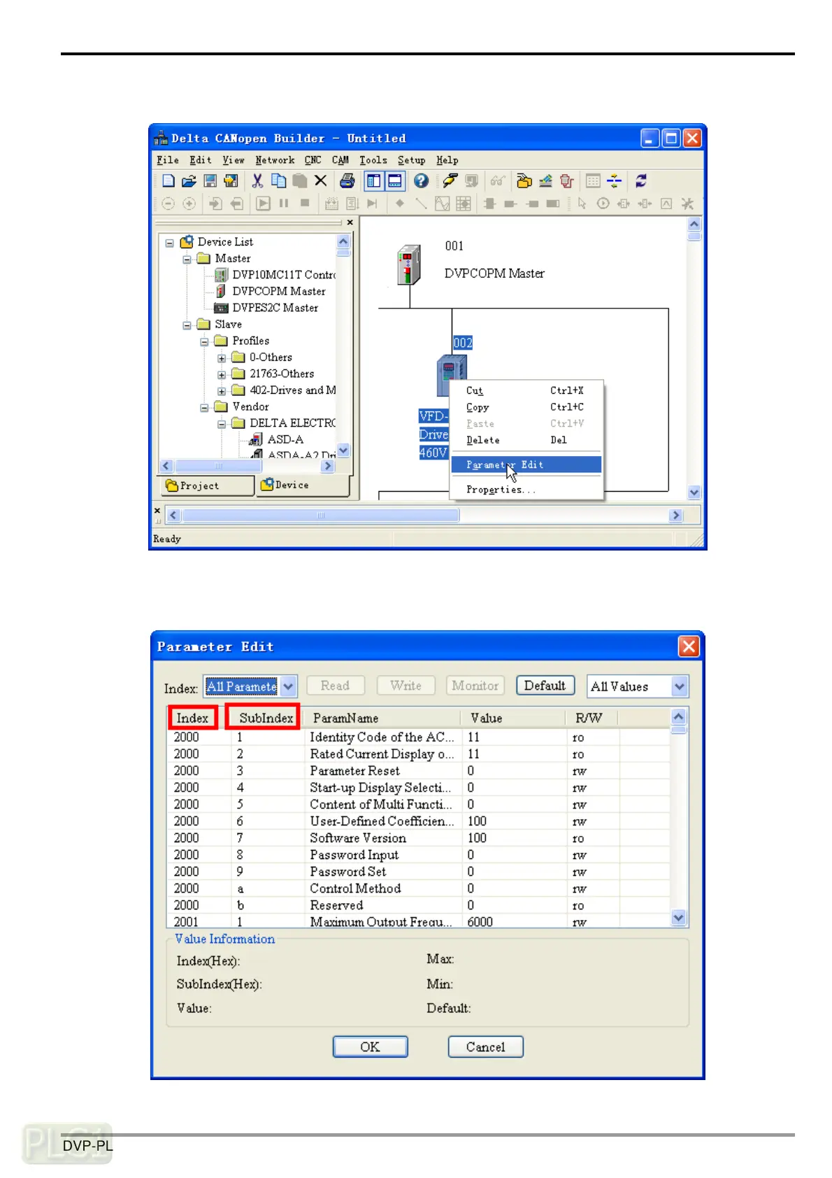Click OK in Parameter Edit dialog
The width and height of the screenshot is (832, 1178).
pyautogui.click(x=371, y=1046)
